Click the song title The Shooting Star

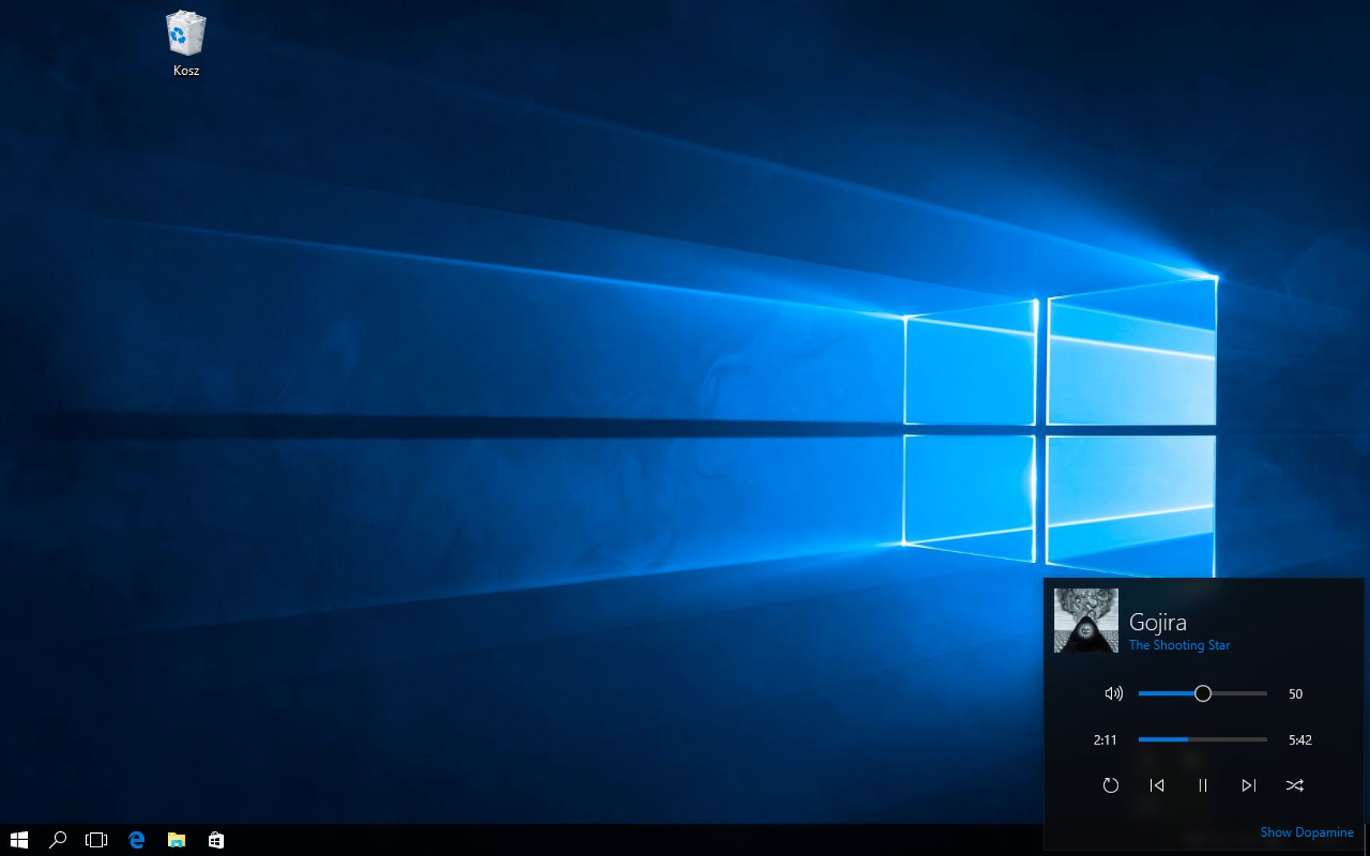[1179, 645]
